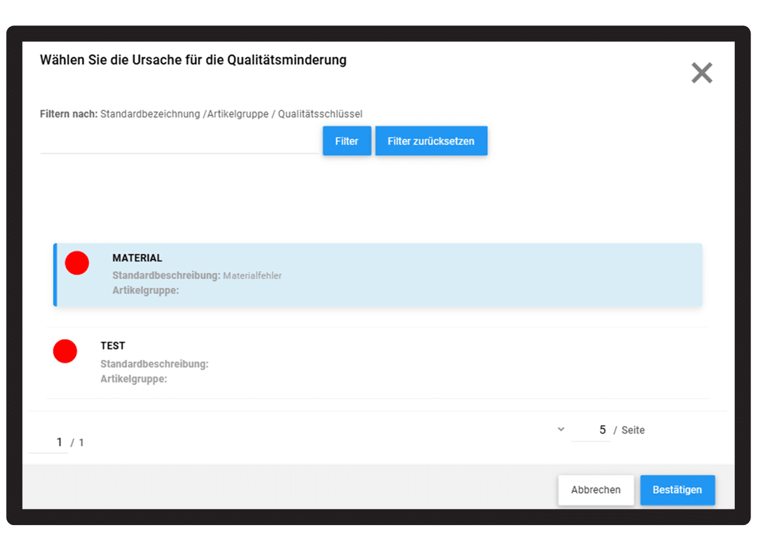The height and width of the screenshot is (551, 757).
Task: Click the Materialfehler description text
Action: (x=253, y=275)
